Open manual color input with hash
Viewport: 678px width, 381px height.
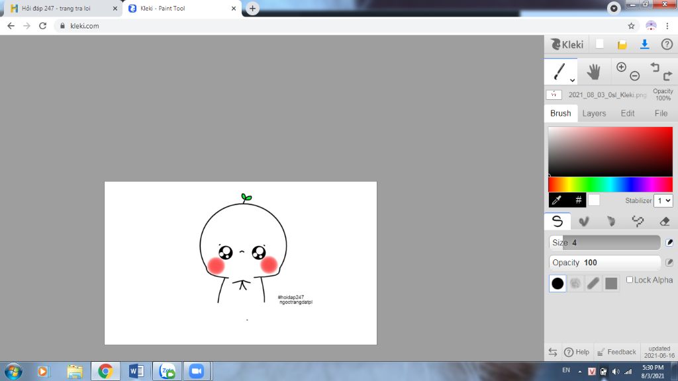coord(578,200)
